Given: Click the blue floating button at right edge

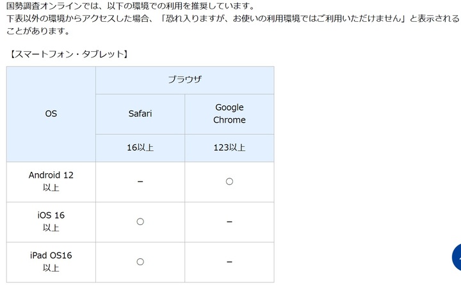Looking at the screenshot, I should 456,257.
